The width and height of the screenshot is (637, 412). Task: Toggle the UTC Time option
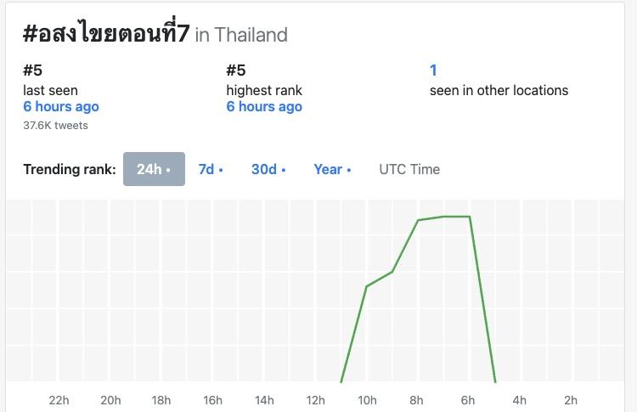coord(409,169)
